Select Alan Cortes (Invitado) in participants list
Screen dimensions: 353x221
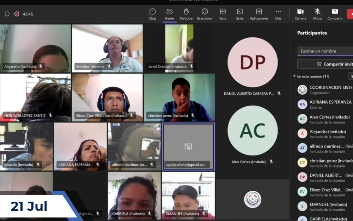pyautogui.click(x=325, y=119)
